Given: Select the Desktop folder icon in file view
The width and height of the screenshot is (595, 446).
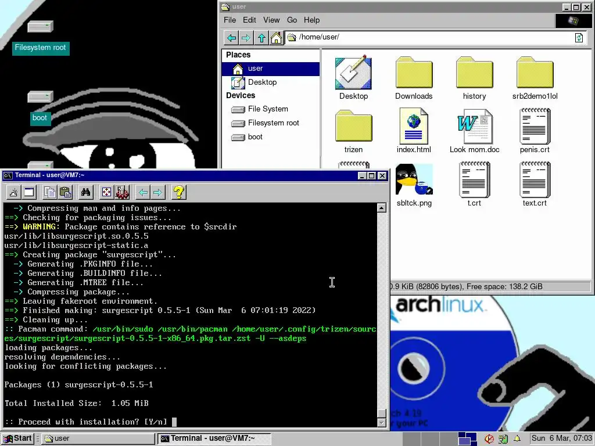Looking at the screenshot, I should tap(353, 78).
